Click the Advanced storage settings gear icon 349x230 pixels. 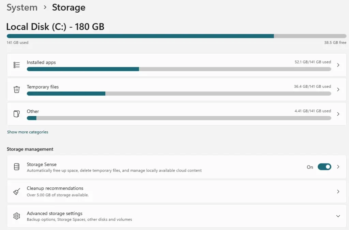[17, 216]
